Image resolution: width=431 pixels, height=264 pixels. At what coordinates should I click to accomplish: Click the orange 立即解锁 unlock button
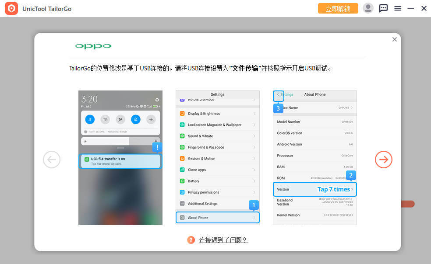tap(338, 8)
